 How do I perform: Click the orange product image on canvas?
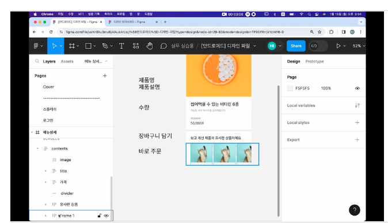pos(219,76)
